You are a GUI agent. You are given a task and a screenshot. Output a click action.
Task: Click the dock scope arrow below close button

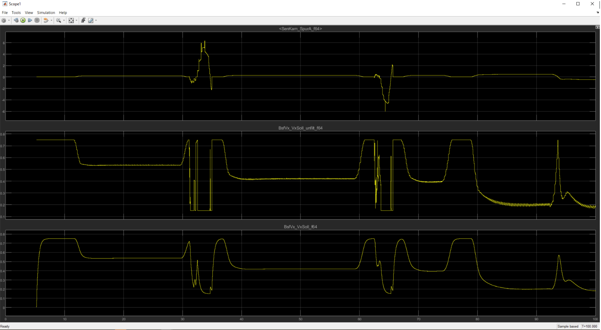598,13
